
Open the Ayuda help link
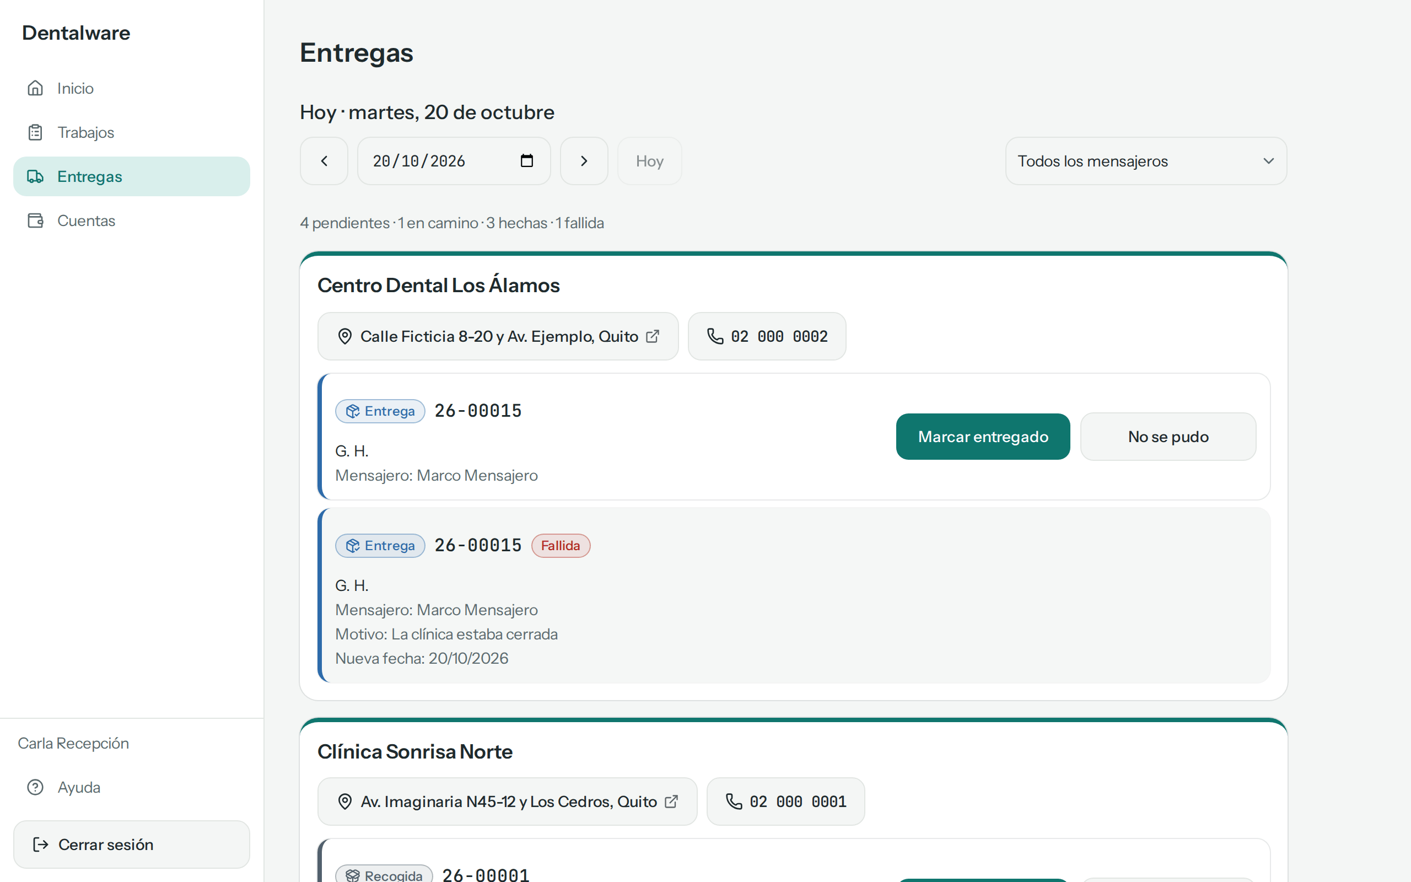pyautogui.click(x=132, y=788)
